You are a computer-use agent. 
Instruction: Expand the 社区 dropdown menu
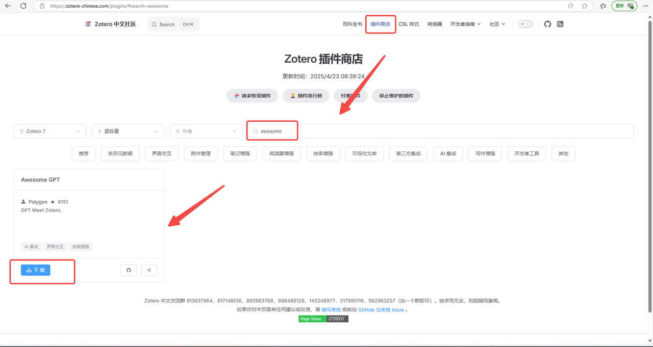497,24
